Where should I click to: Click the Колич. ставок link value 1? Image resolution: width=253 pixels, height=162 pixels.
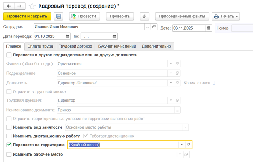(x=214, y=83)
